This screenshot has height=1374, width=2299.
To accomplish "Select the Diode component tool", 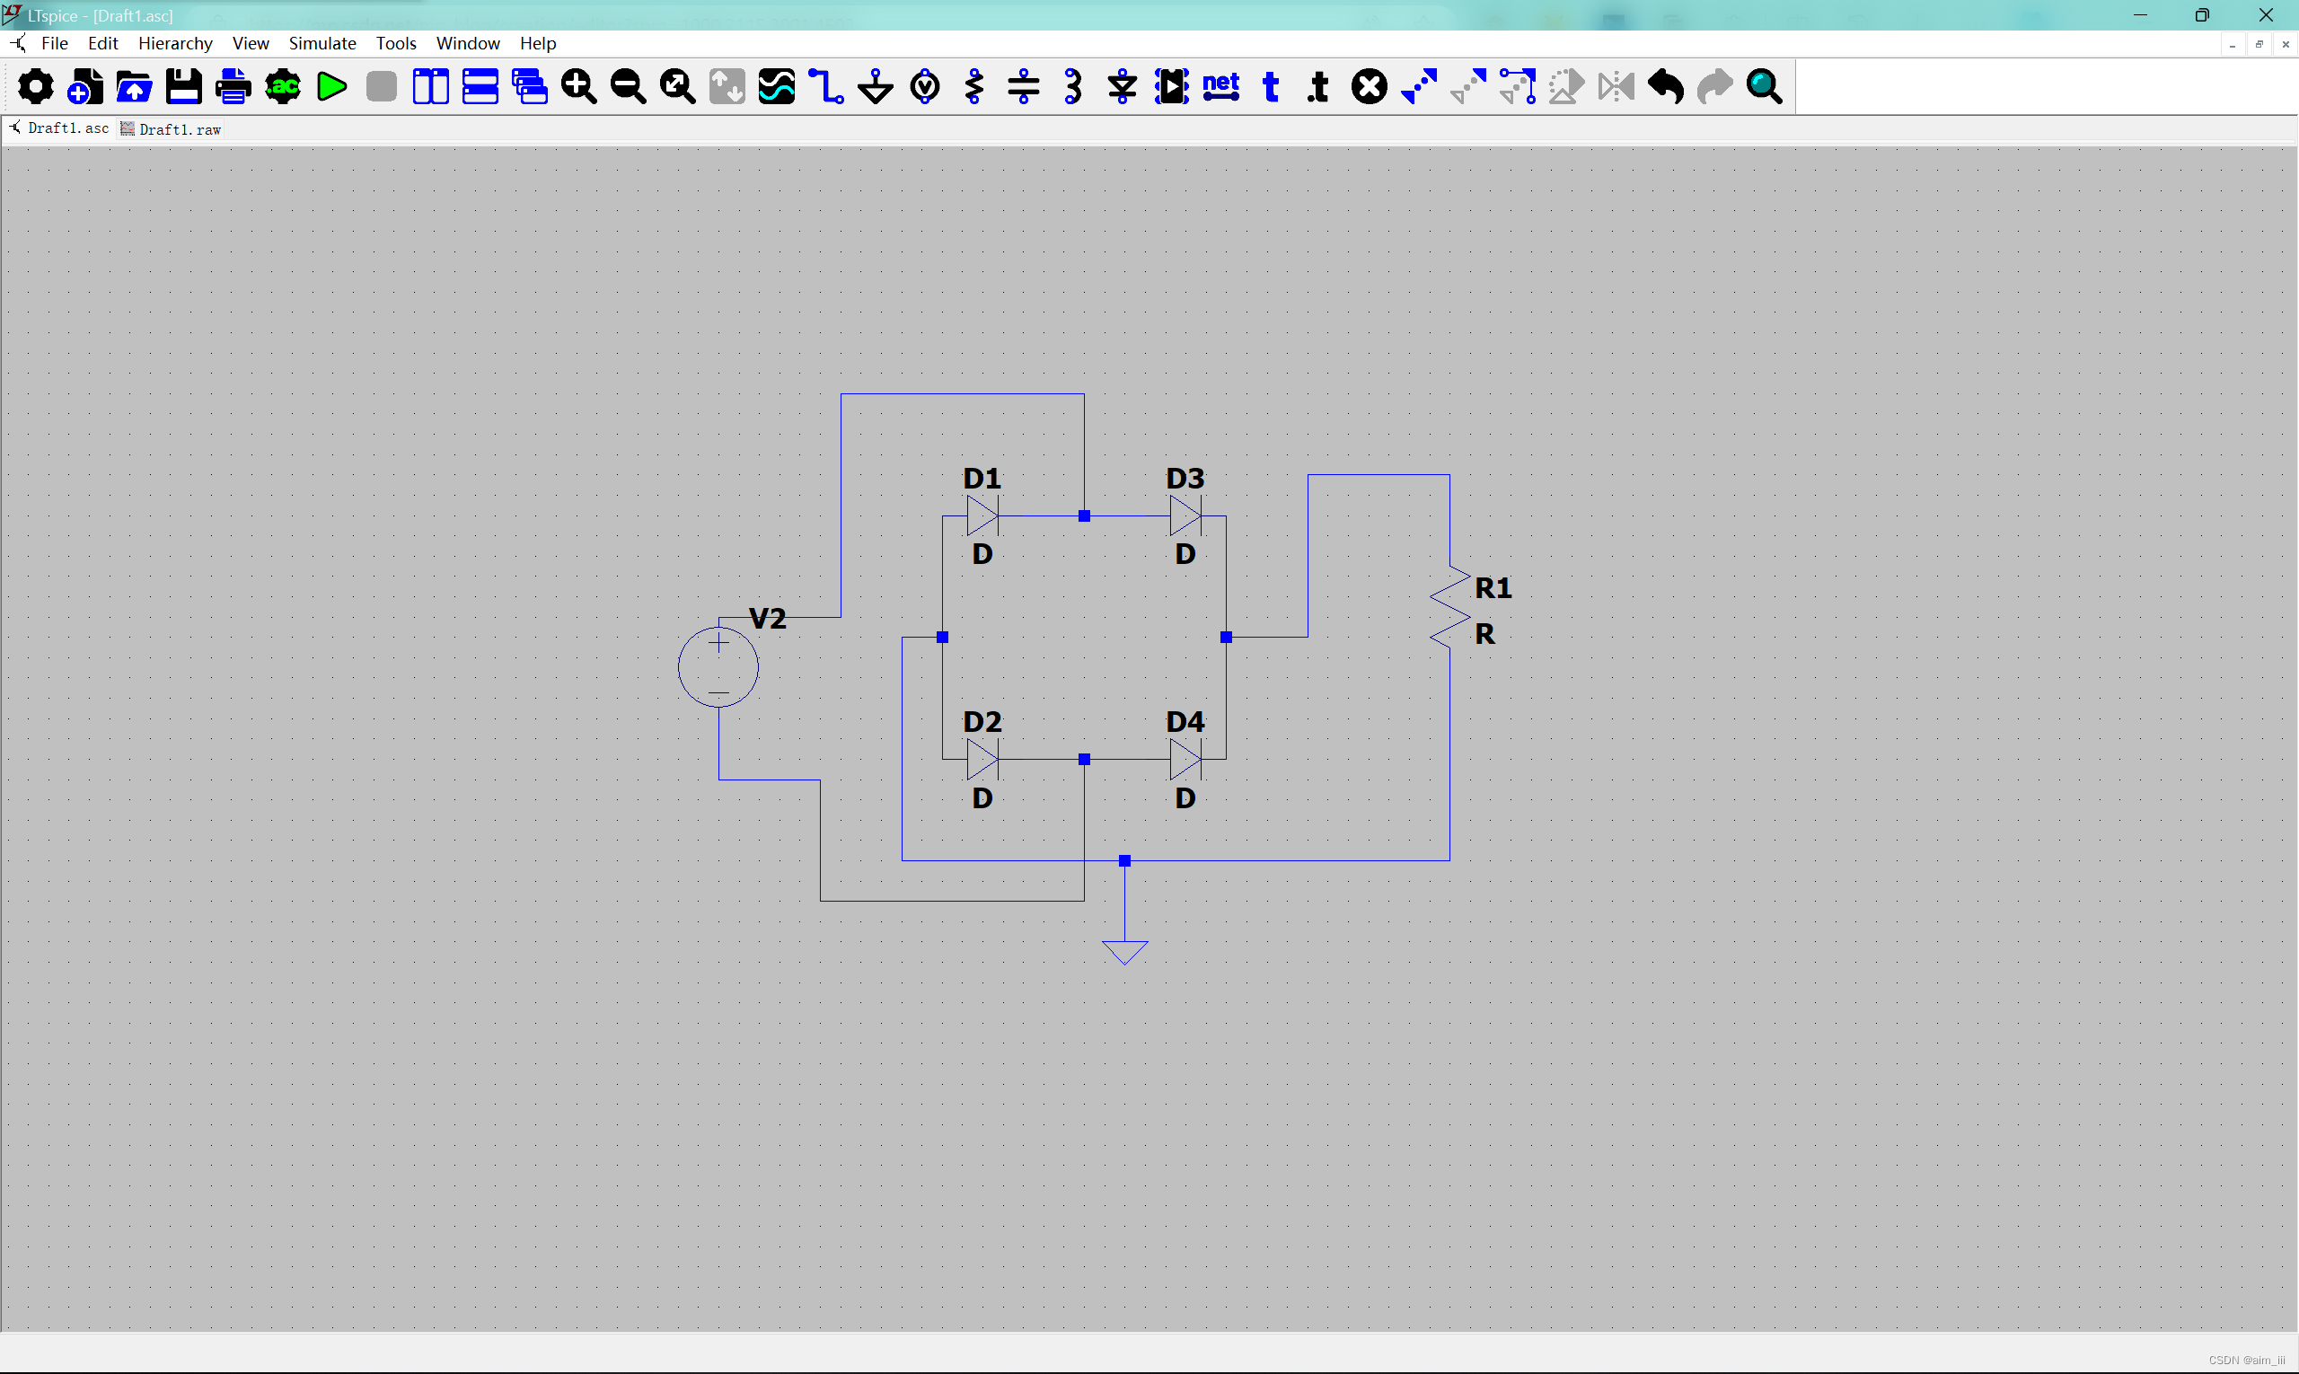I will pyautogui.click(x=1123, y=87).
